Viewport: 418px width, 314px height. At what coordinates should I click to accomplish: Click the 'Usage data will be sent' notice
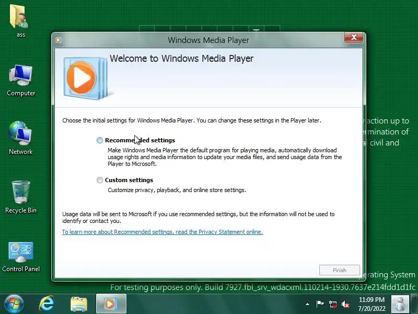click(x=199, y=217)
